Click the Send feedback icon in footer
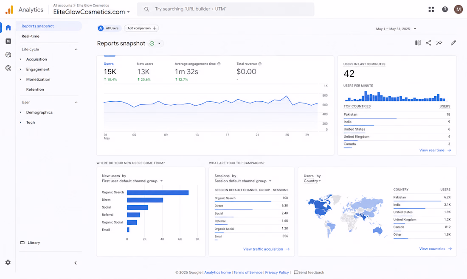This screenshot has width=467, height=279. tap(296, 273)
